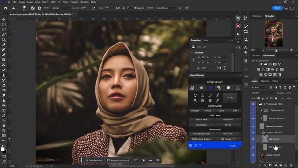Screen dimensions: 298x168
Task: Open the Master Retouch settings gear
Action: click(x=190, y=146)
